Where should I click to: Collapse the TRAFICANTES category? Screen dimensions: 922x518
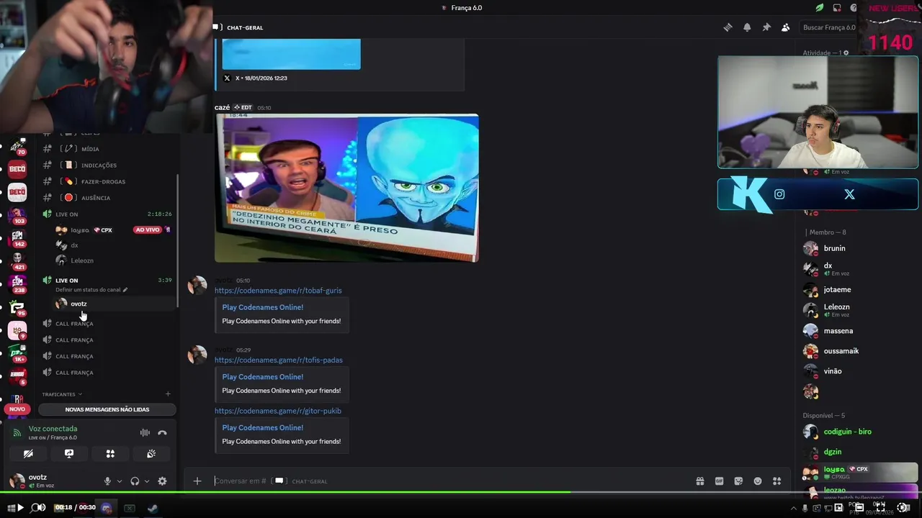pyautogui.click(x=62, y=394)
